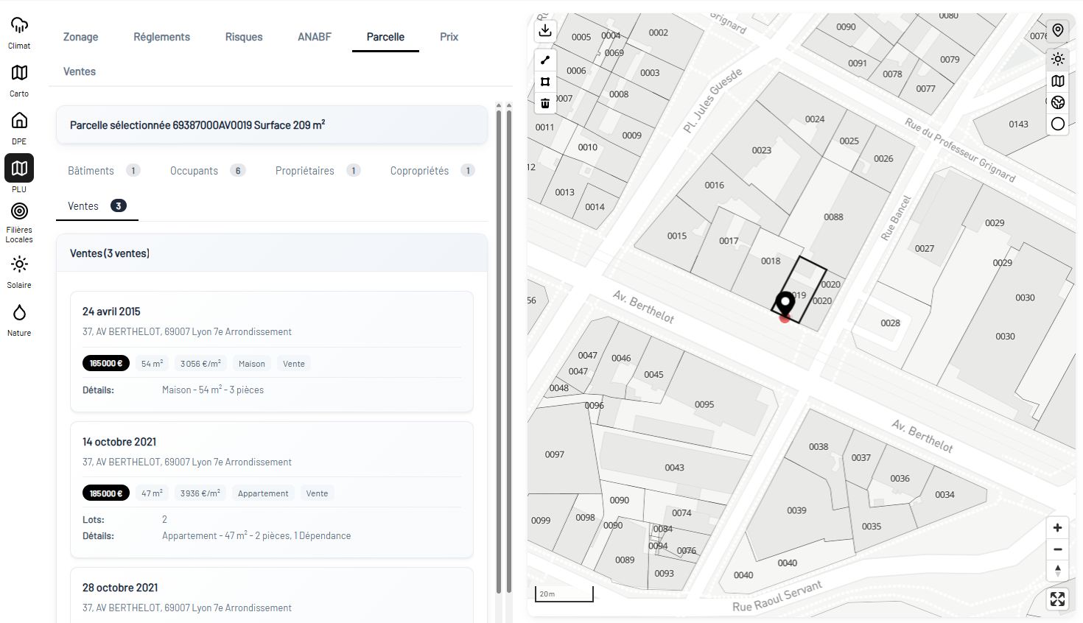Screen dimensions: 1083x623
Task: Click the 14 octobre 2021 sale date
Action: click(x=119, y=442)
